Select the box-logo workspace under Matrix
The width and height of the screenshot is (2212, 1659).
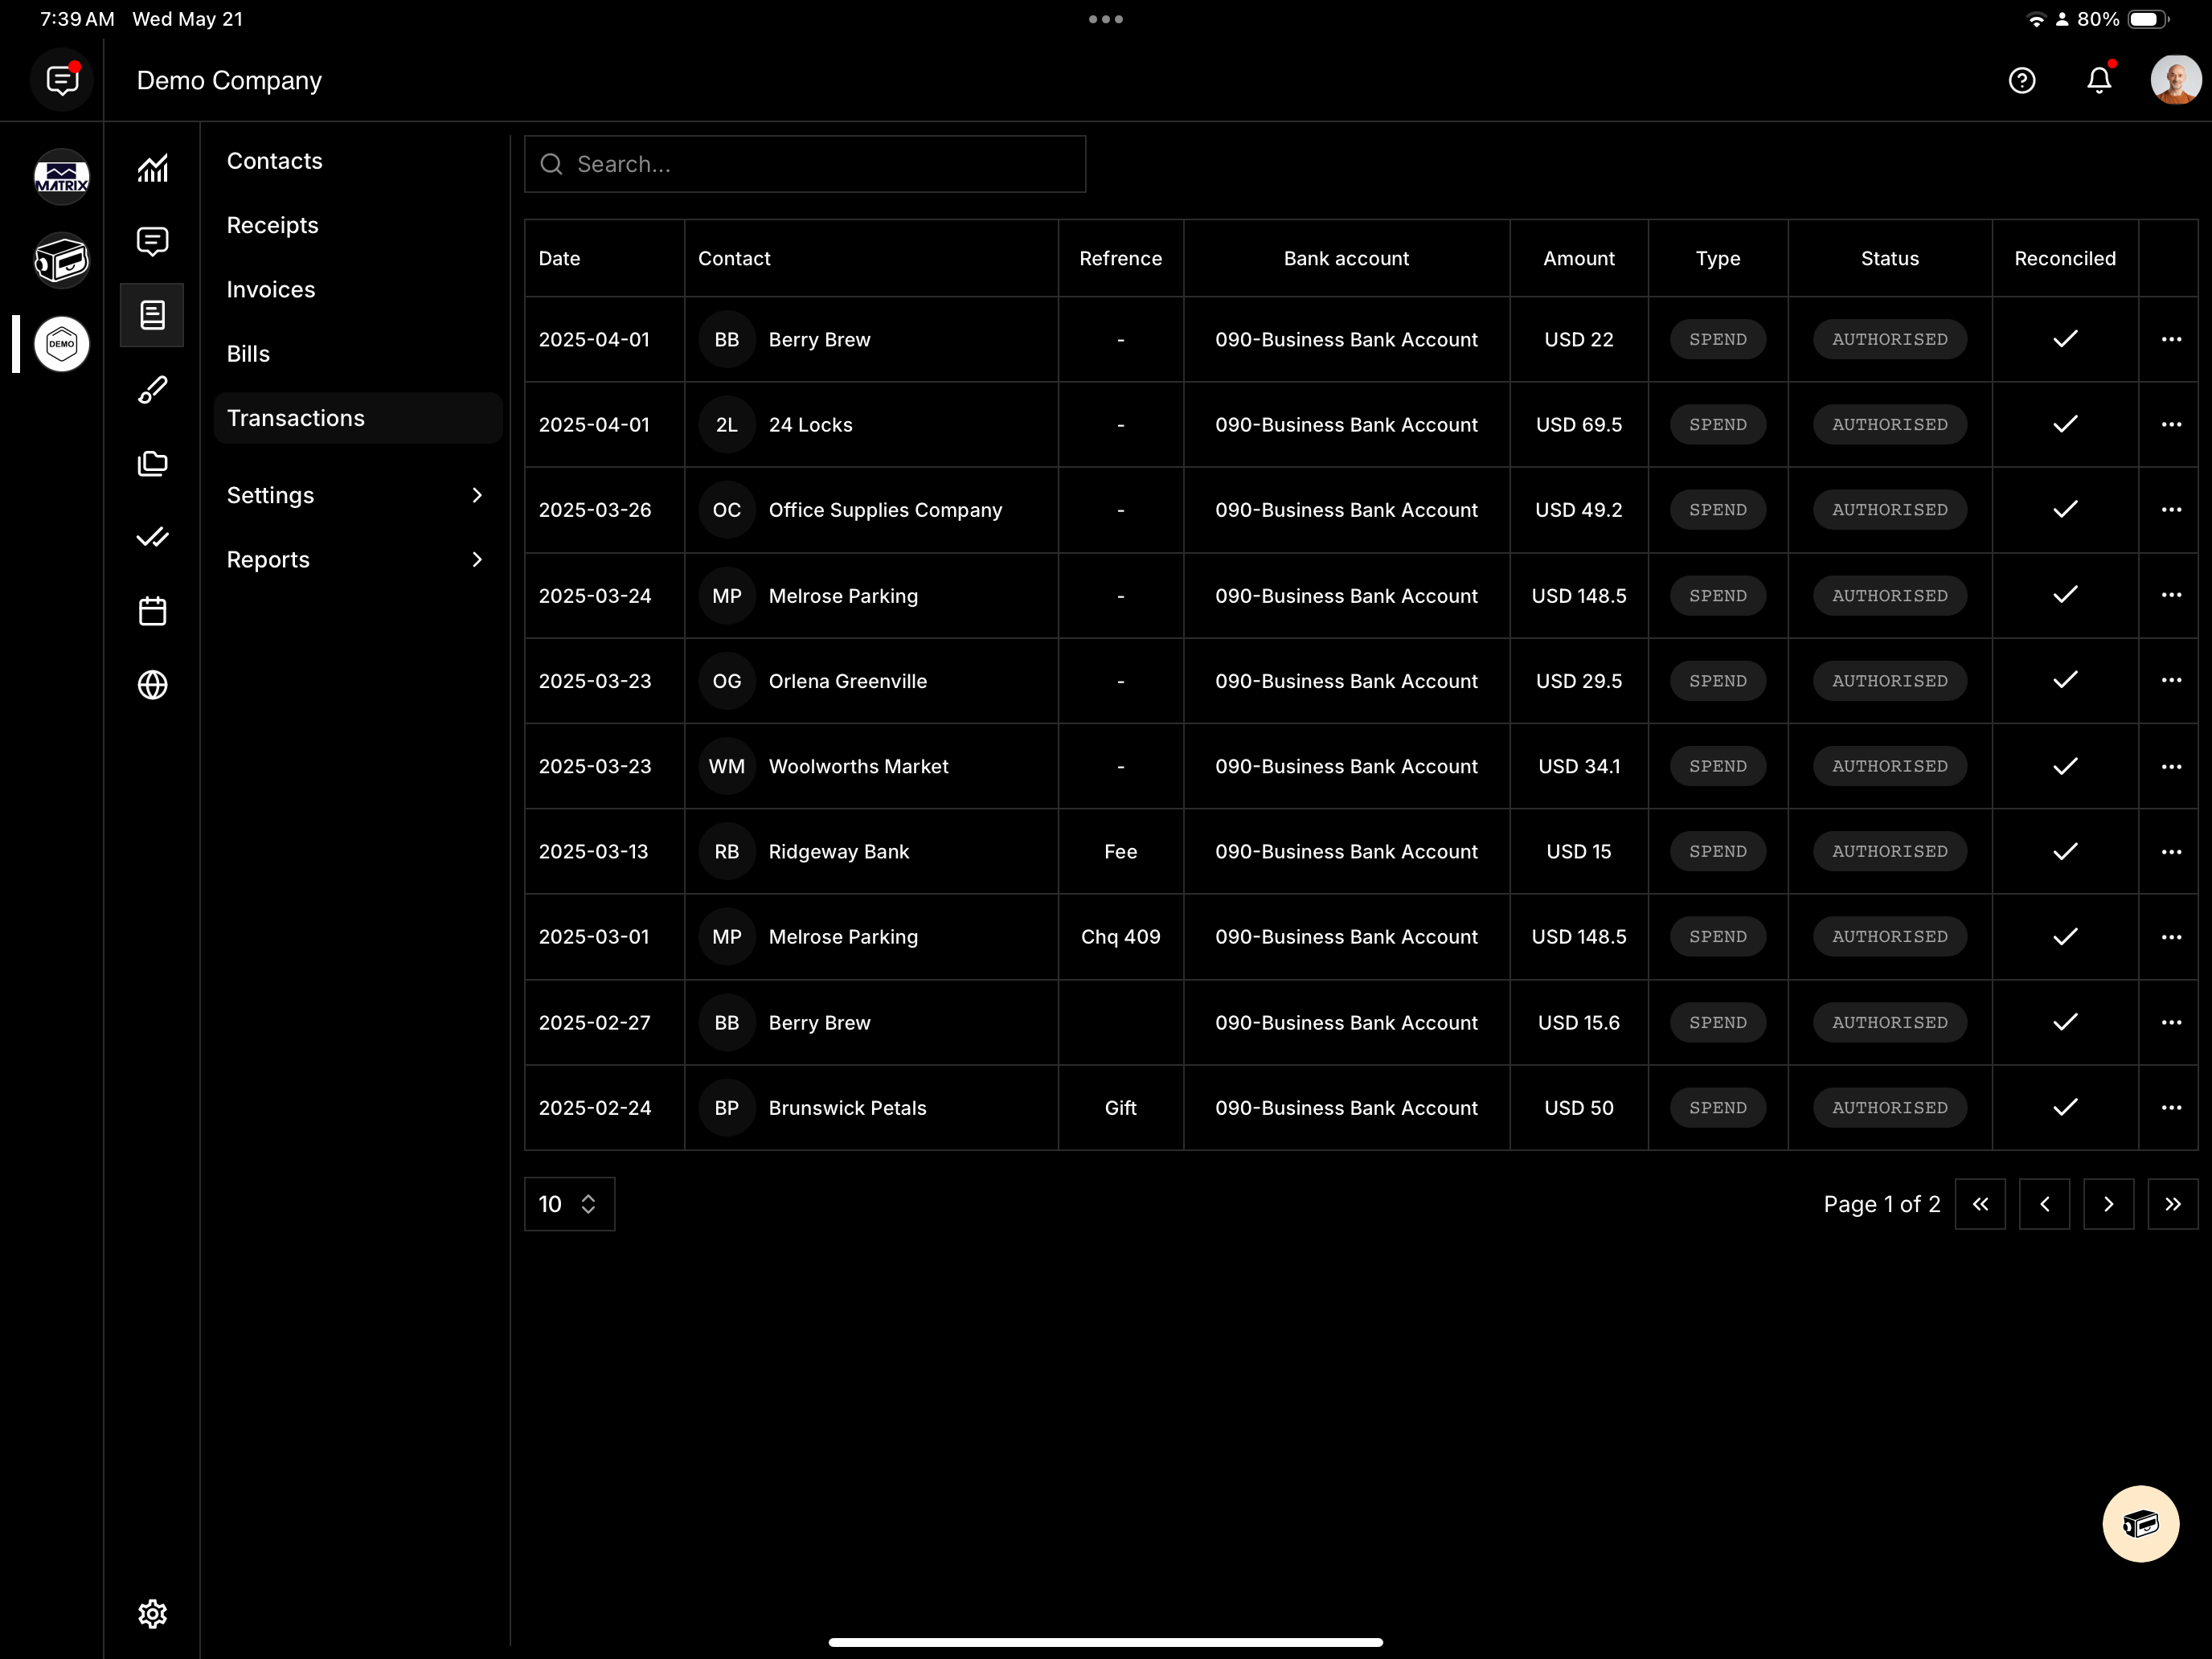62,261
